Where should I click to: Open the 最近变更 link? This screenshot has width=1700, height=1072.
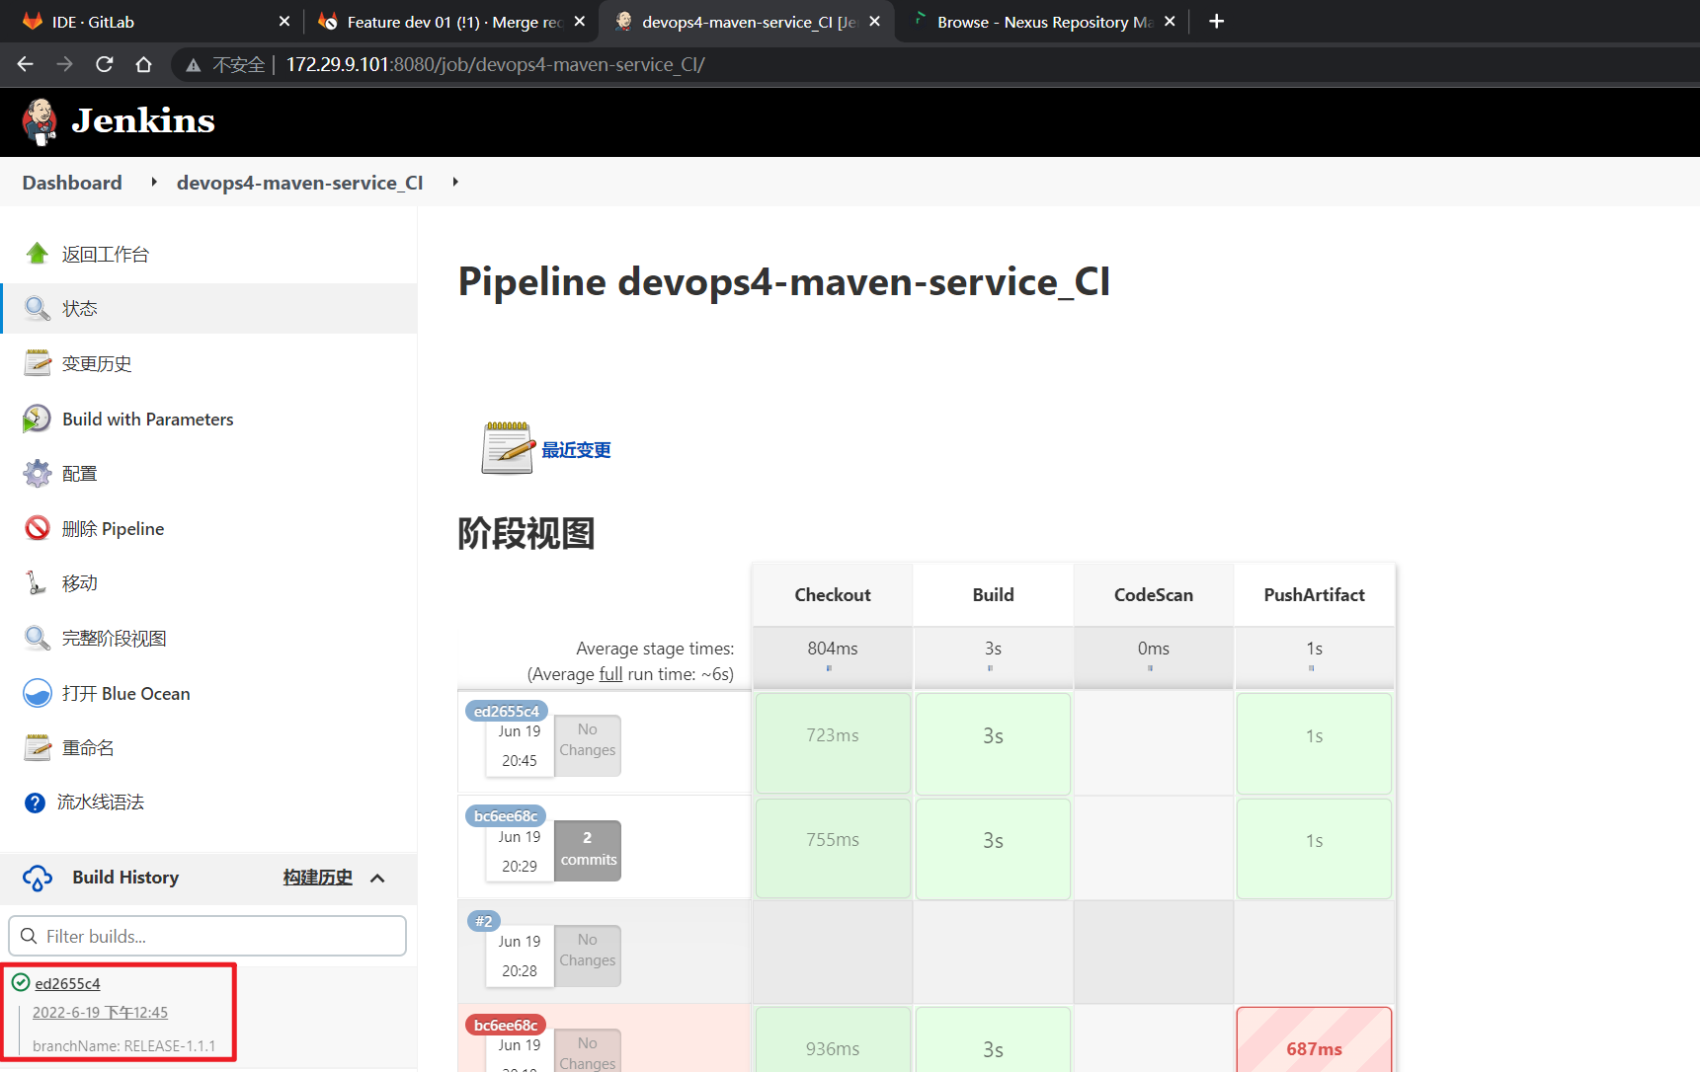[x=576, y=450]
